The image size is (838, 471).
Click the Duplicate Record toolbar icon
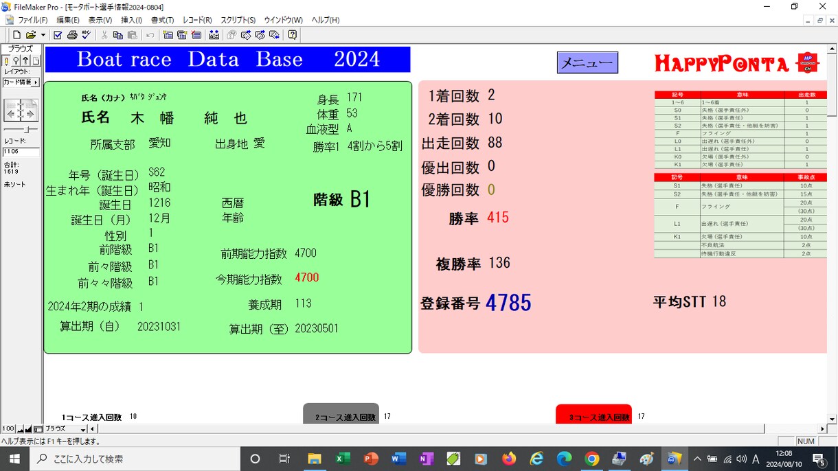tap(182, 35)
